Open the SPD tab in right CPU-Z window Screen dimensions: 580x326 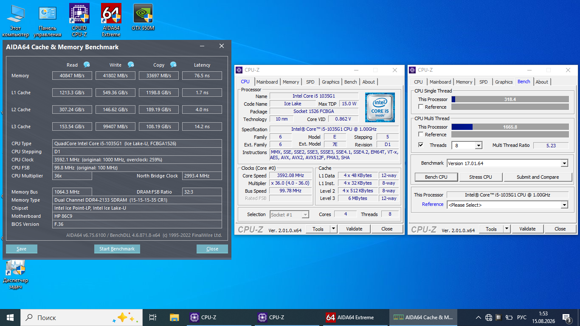pyautogui.click(x=484, y=82)
